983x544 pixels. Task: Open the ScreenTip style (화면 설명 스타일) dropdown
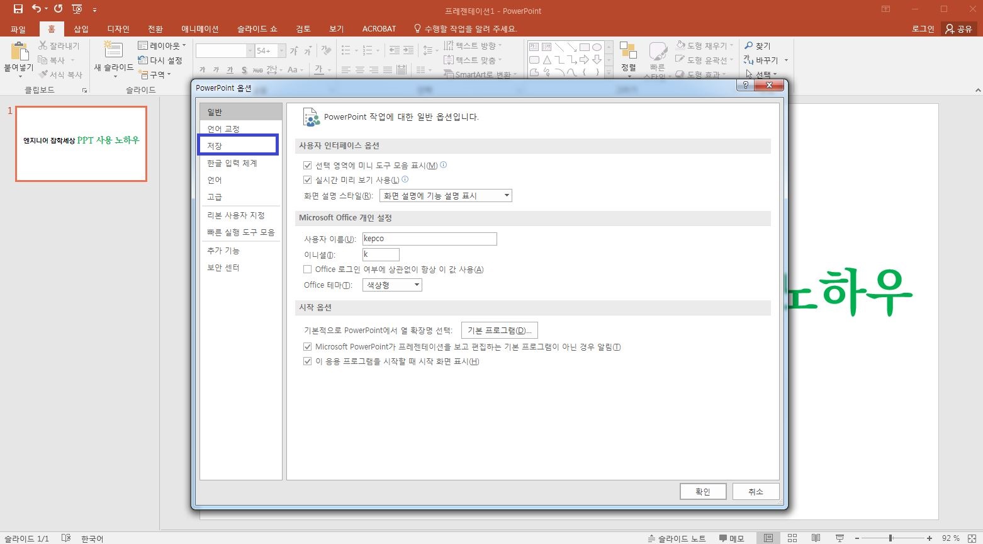pos(446,196)
